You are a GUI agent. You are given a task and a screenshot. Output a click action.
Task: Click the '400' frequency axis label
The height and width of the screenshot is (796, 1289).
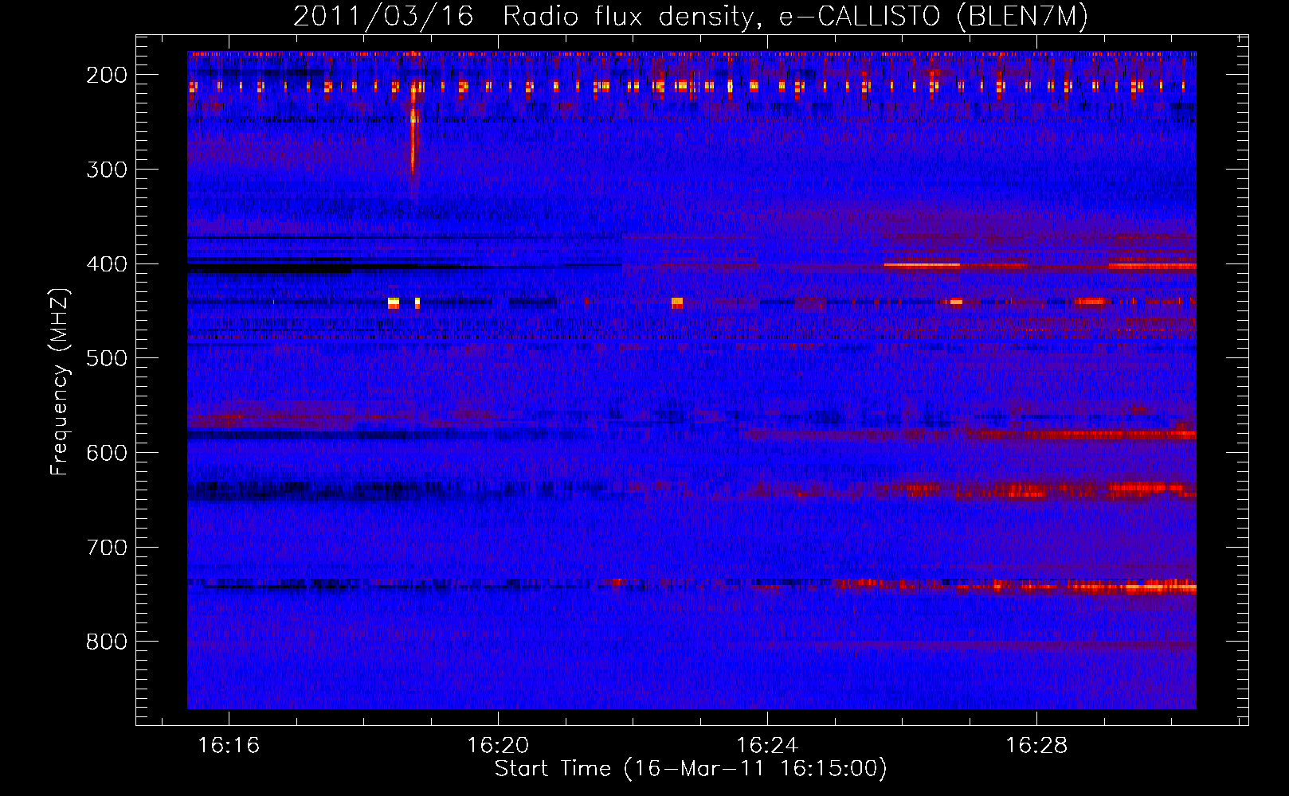pos(107,264)
